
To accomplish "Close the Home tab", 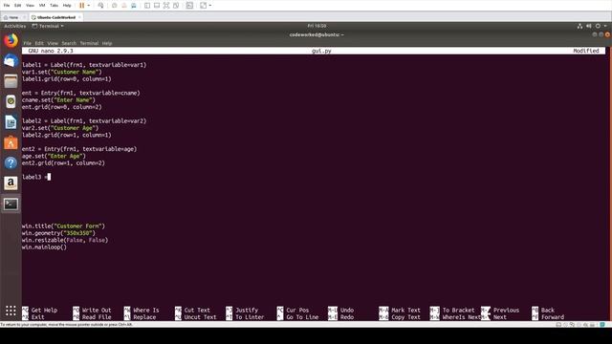I will (x=24, y=17).
